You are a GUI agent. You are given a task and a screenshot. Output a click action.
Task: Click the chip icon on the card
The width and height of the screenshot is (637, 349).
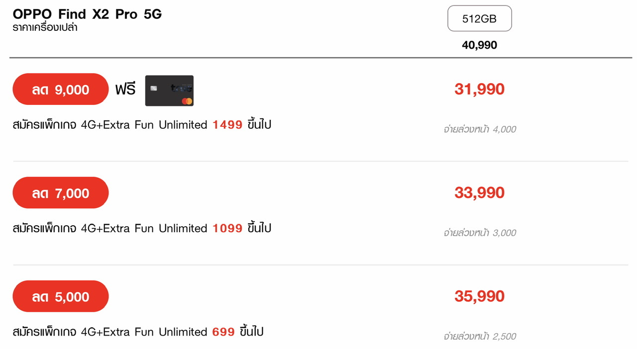point(154,88)
